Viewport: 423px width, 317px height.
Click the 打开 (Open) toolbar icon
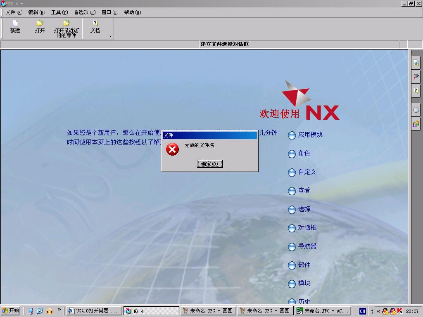(40, 27)
